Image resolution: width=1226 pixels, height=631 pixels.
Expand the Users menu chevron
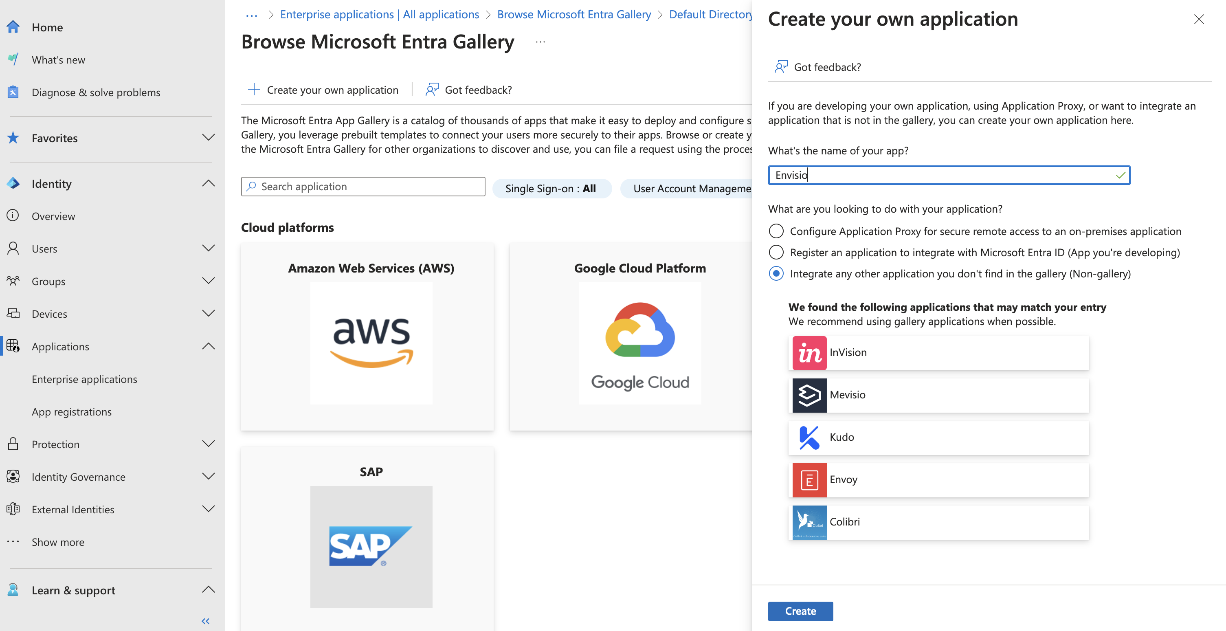[x=209, y=248]
